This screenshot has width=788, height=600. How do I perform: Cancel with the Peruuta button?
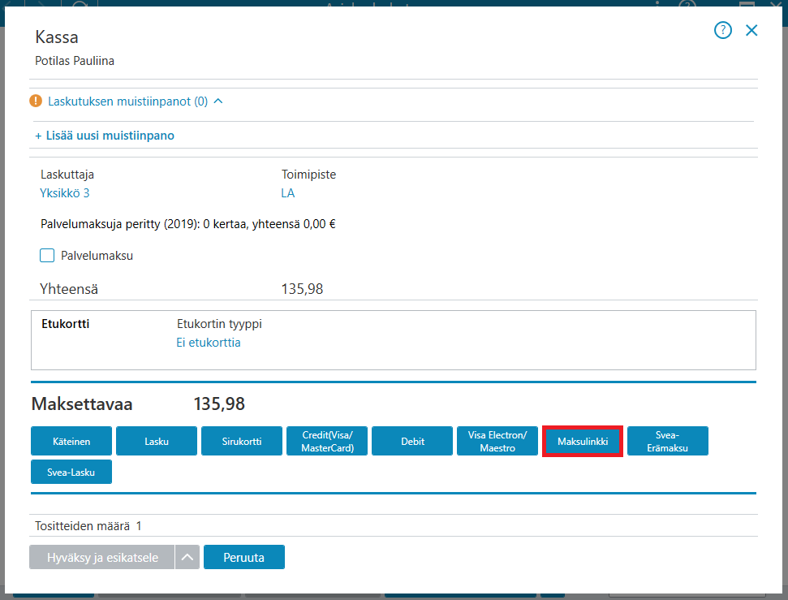pos(244,557)
